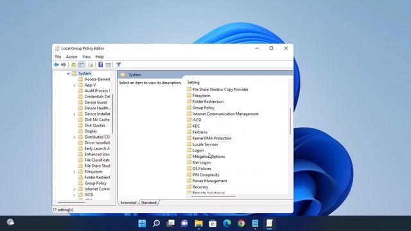Open Task View on the taskbar

point(171,223)
